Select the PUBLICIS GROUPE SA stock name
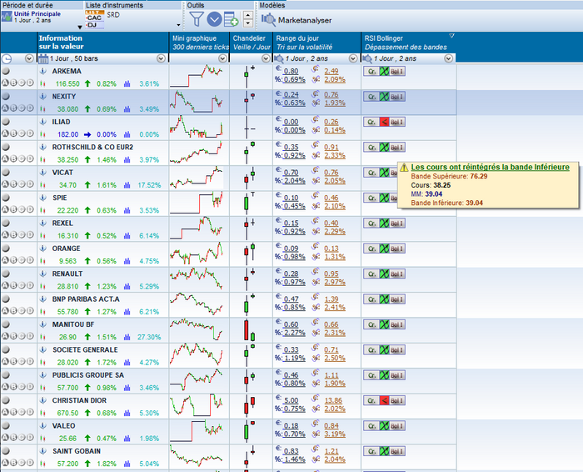 pos(88,374)
